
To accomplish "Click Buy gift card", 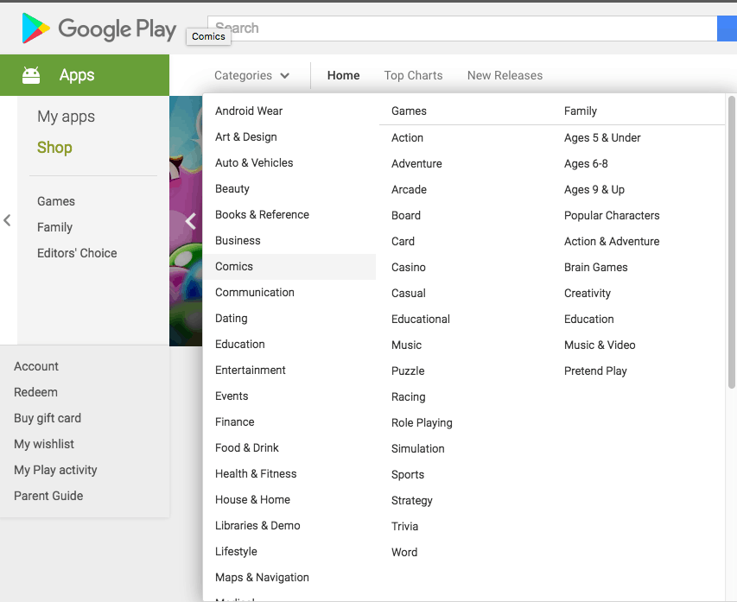I will [x=48, y=418].
